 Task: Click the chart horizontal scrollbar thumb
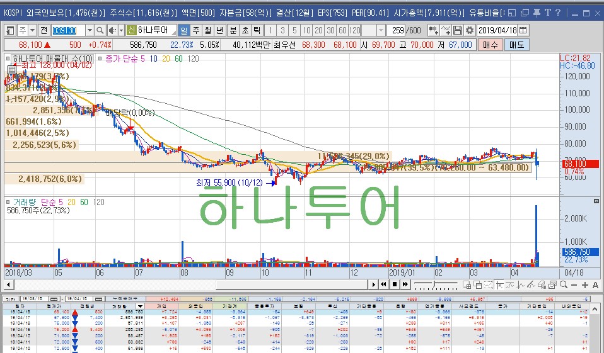tap(291, 284)
